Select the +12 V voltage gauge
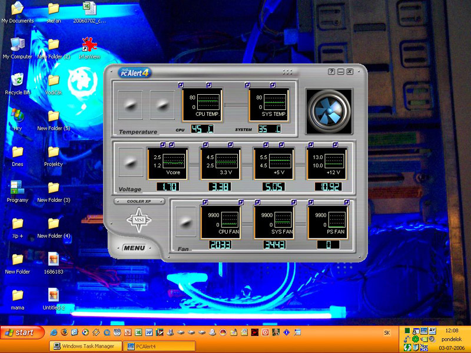The image size is (471, 353). click(327, 164)
